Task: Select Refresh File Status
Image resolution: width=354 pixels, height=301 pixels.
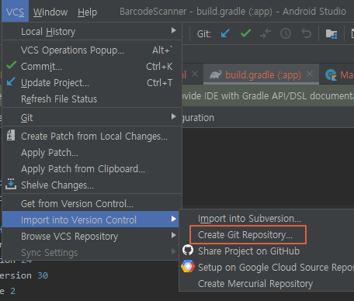Action: tap(92, 99)
